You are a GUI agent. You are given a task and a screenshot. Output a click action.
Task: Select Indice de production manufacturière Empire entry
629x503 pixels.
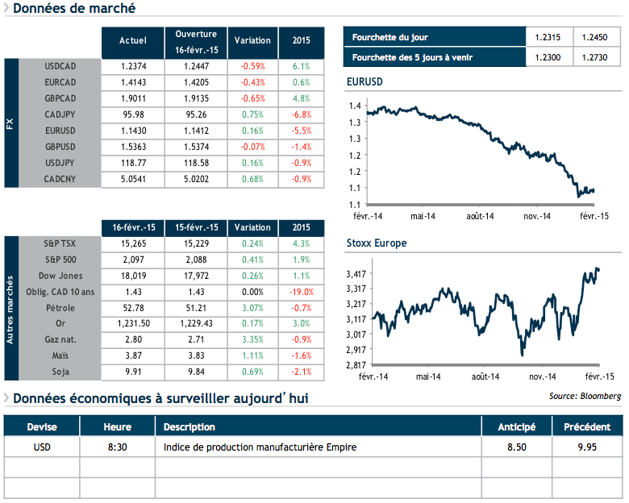tap(259, 447)
